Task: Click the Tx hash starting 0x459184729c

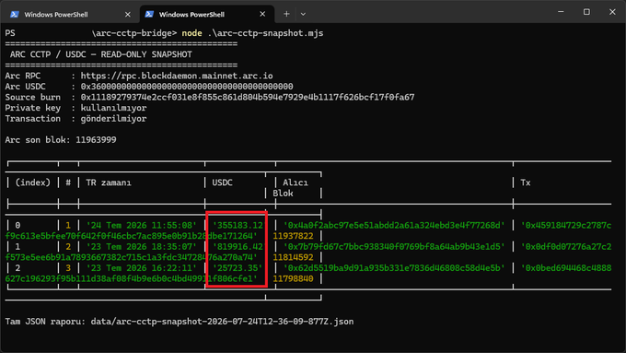Action: (566, 226)
